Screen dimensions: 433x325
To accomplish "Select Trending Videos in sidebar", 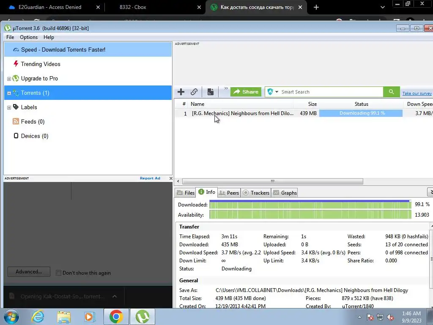I will [x=88, y=64].
